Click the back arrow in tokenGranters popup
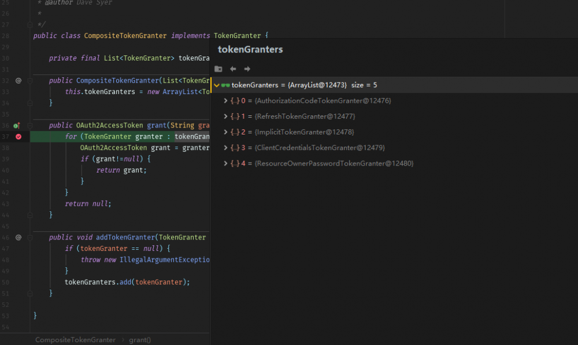Viewport: 578px width, 345px height. [x=233, y=69]
